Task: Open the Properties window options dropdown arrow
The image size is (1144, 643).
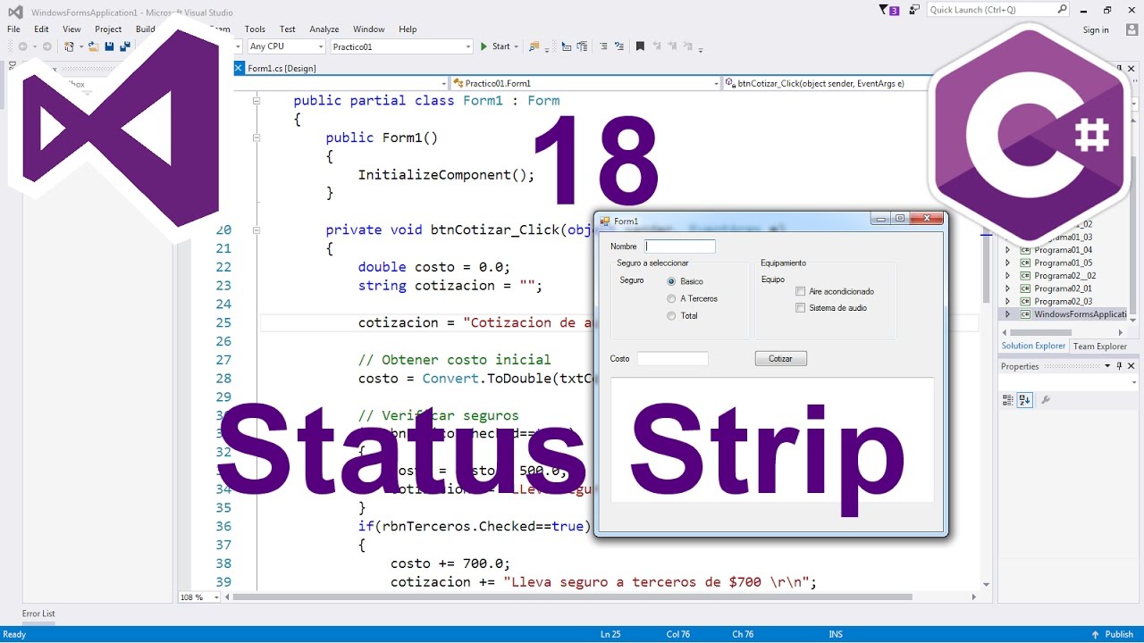Action: pos(1107,366)
